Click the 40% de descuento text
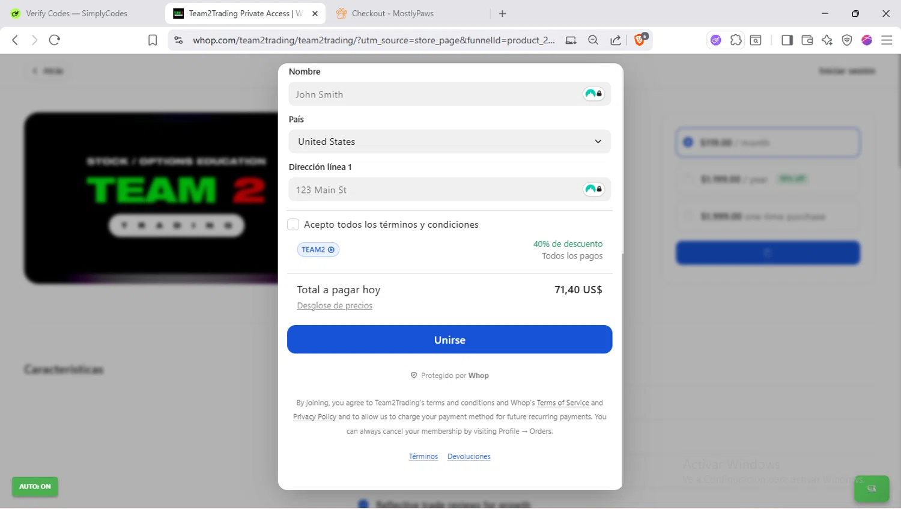 [x=568, y=244]
